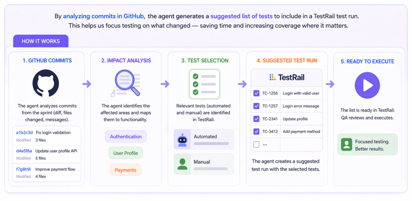Click the User Profile tag
Image resolution: width=412 pixels, height=201 pixels.
[x=126, y=153]
